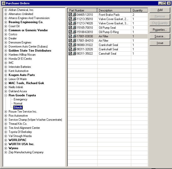Expand the Common or Generic Vendor node

coord(6,30)
